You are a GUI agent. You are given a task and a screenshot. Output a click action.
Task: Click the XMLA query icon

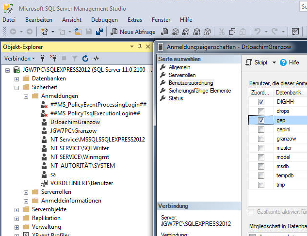196,31
